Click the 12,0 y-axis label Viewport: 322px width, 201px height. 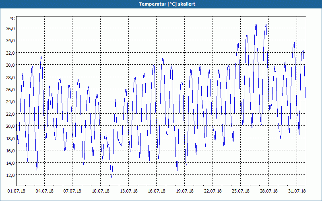pyautogui.click(x=10, y=175)
